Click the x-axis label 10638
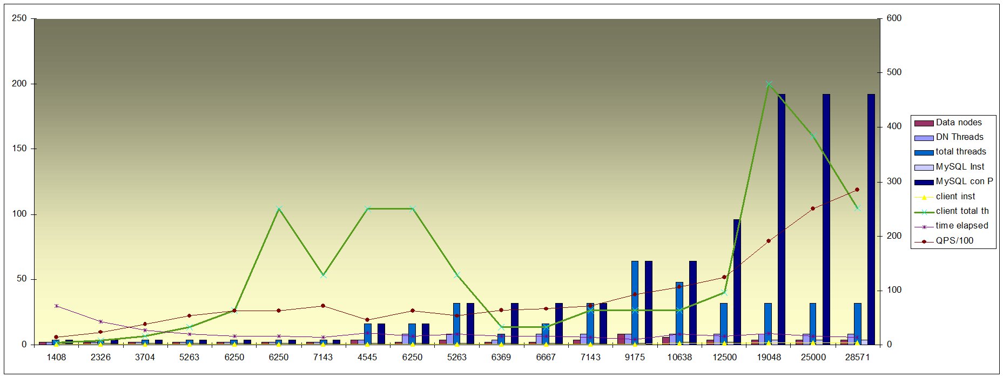This screenshot has height=377, width=1003. click(679, 357)
